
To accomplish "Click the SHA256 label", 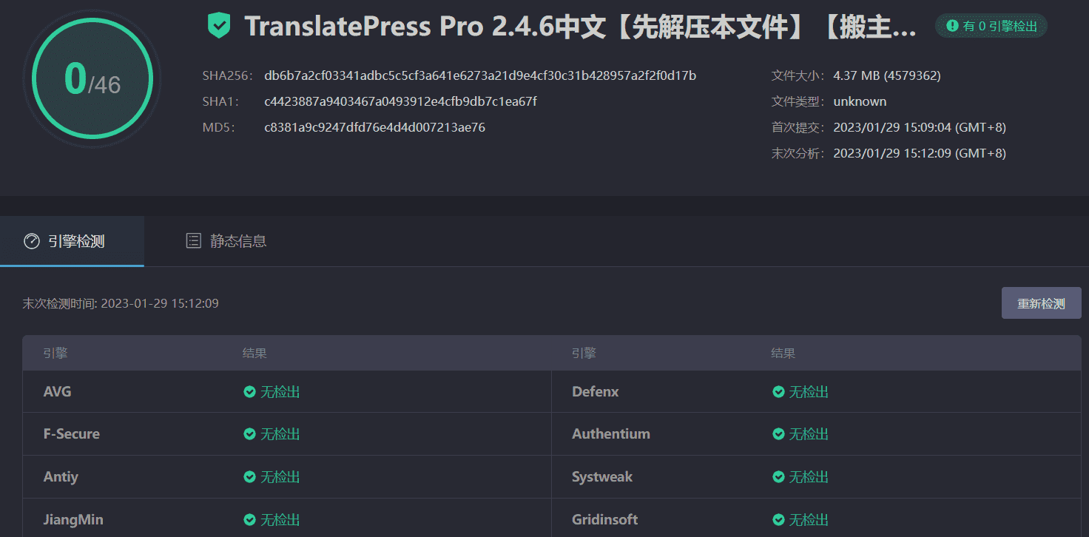I will (x=228, y=75).
